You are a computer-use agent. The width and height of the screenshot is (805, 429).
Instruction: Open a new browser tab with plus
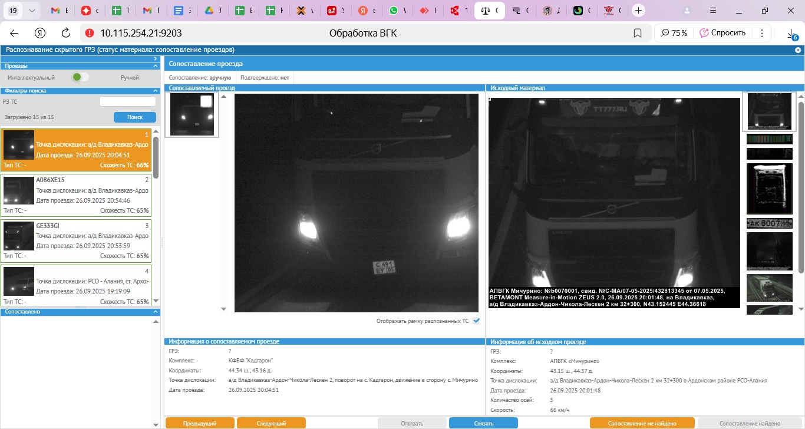(638, 11)
